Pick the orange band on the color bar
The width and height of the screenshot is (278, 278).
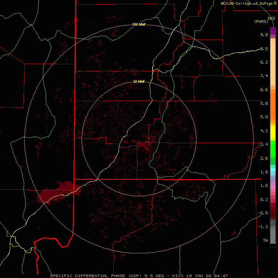pos(273,107)
